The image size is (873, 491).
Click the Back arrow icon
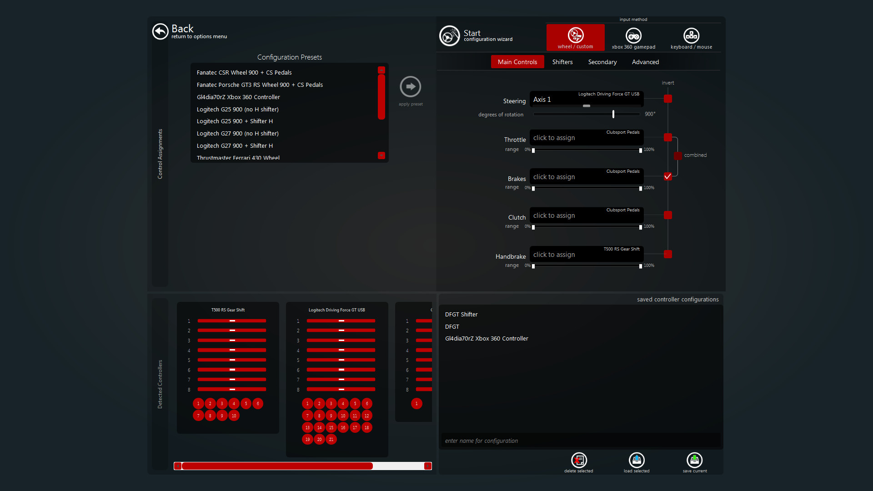pos(160,31)
